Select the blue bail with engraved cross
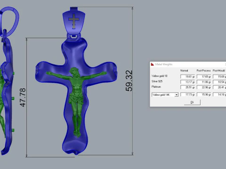Viewport: 226px width, 169px height. (x=74, y=20)
